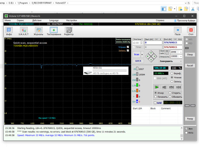Open the Действия menu
Viewport: 199px width, 147px height.
[x=37, y=20]
